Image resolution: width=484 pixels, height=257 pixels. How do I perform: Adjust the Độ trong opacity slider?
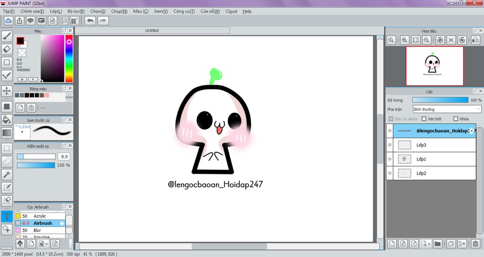click(440, 100)
